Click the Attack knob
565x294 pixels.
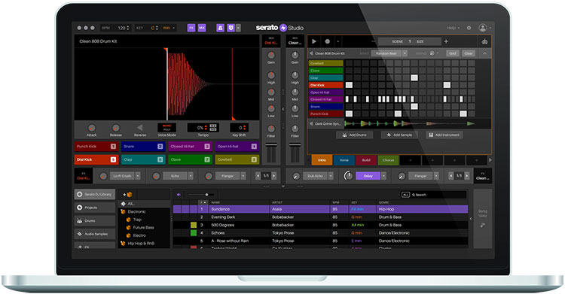click(x=91, y=128)
